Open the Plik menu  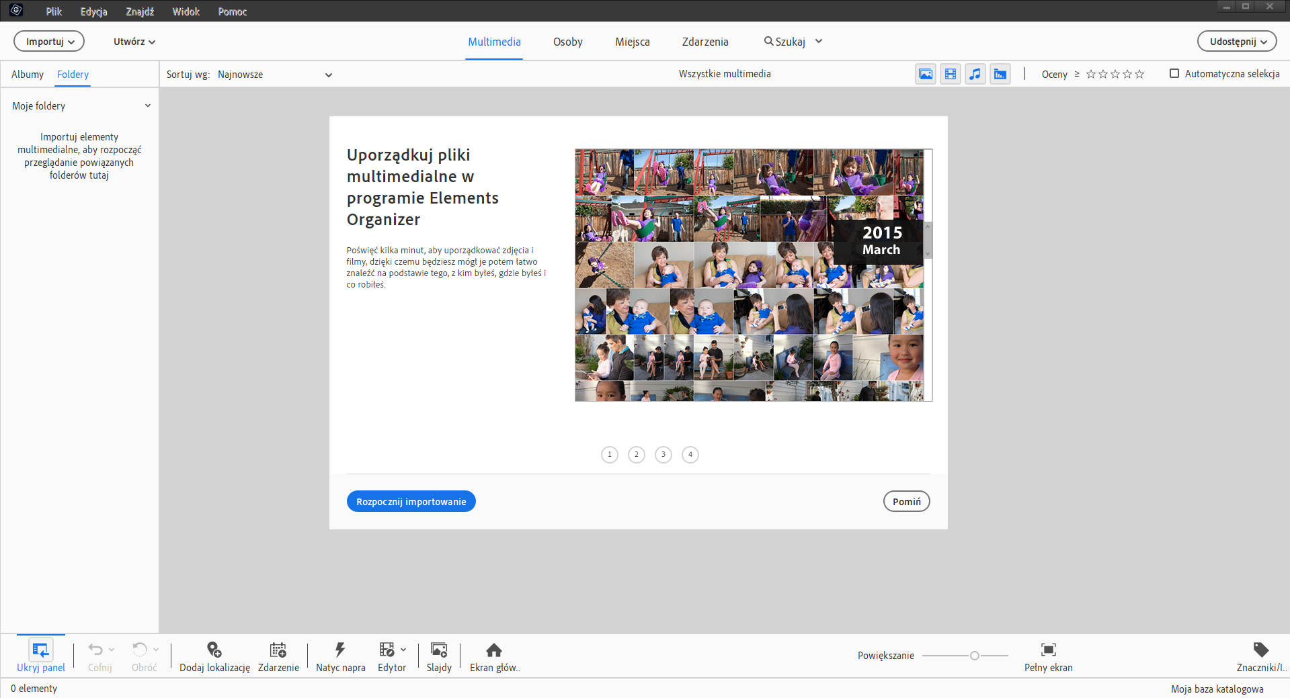[x=54, y=11]
